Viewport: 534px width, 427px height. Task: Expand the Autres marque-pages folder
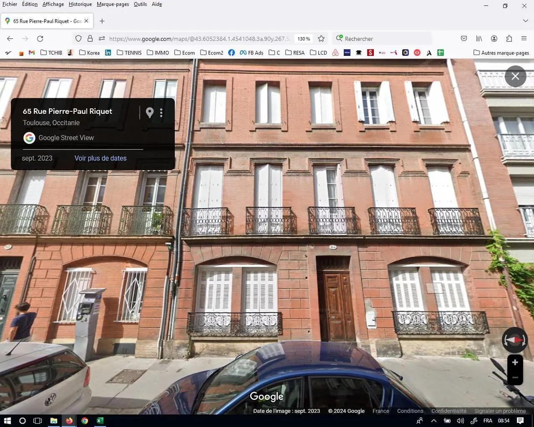point(501,53)
